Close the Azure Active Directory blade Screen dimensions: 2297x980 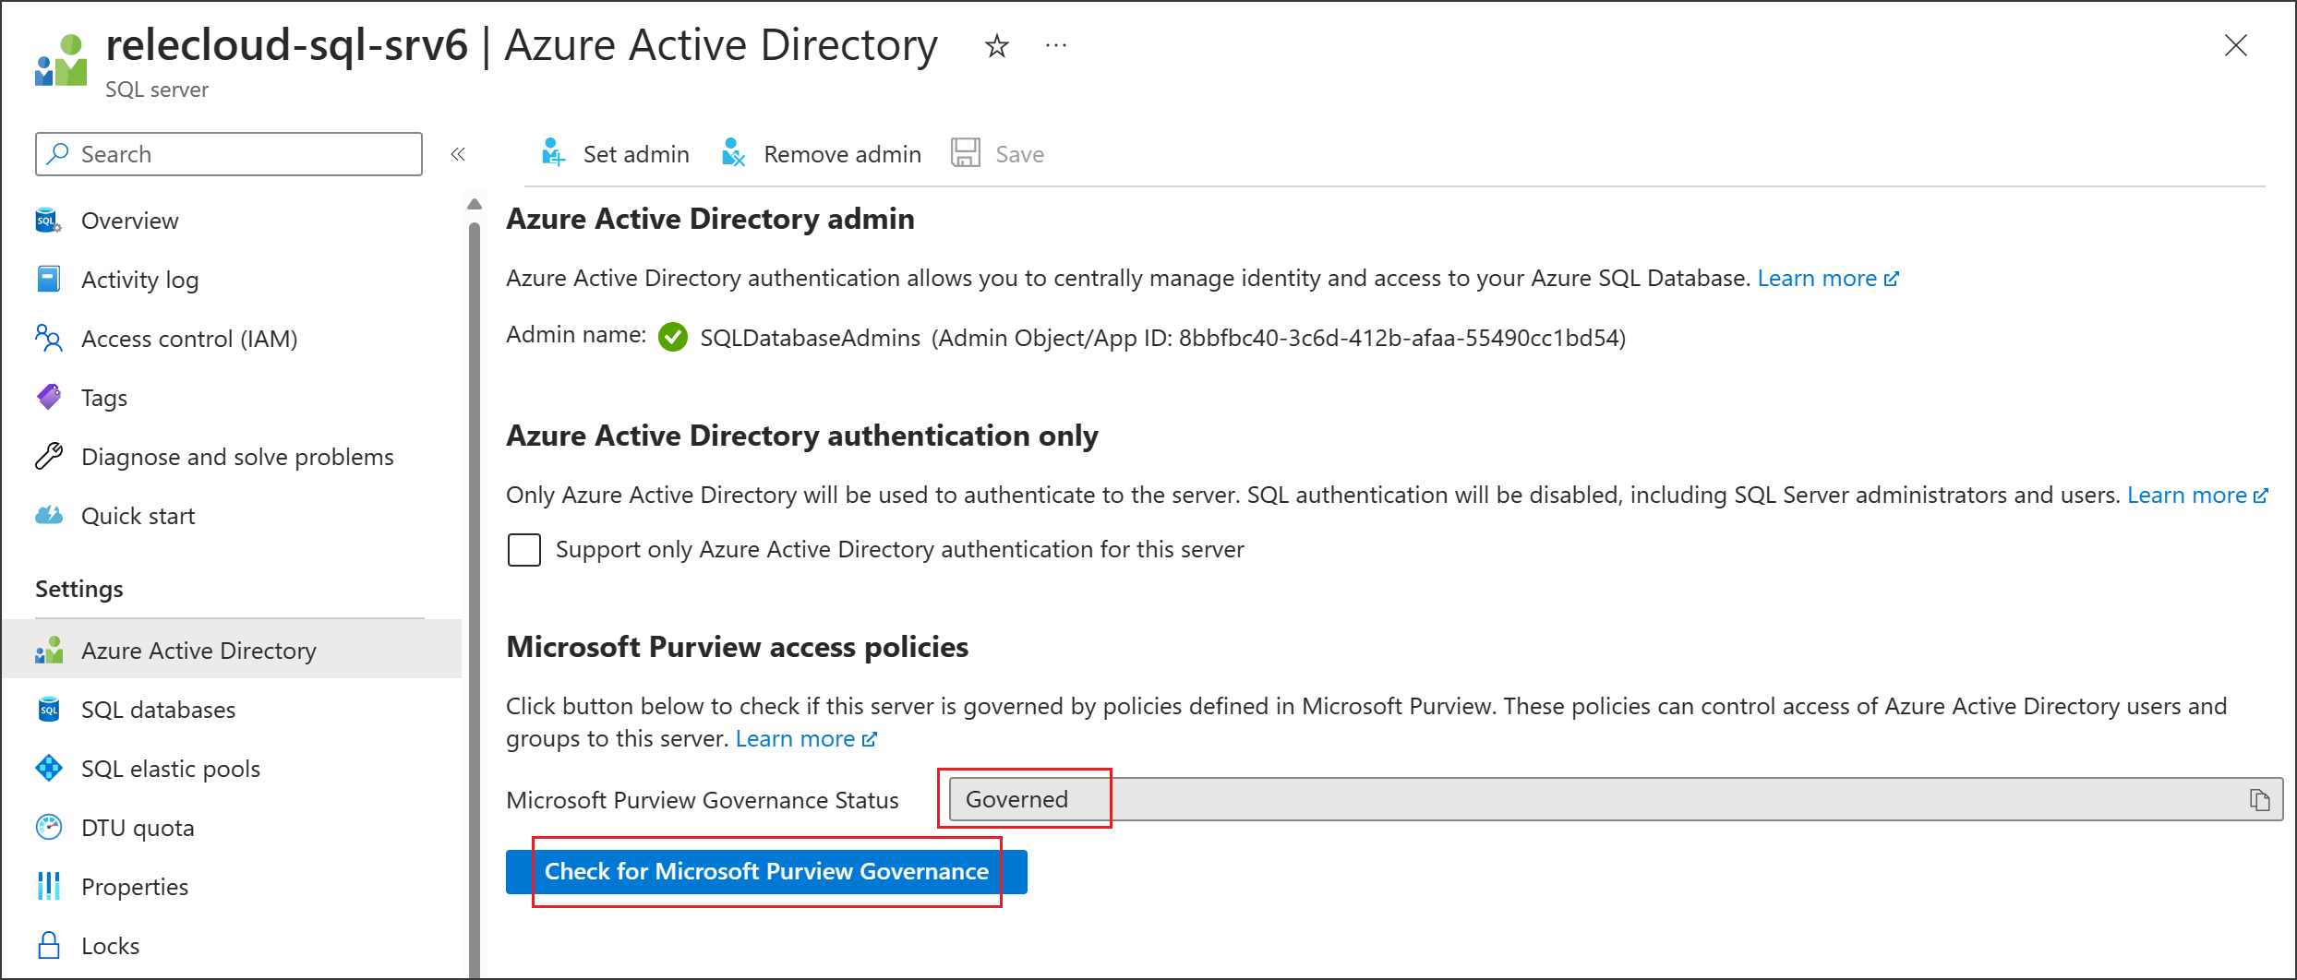(x=2235, y=46)
